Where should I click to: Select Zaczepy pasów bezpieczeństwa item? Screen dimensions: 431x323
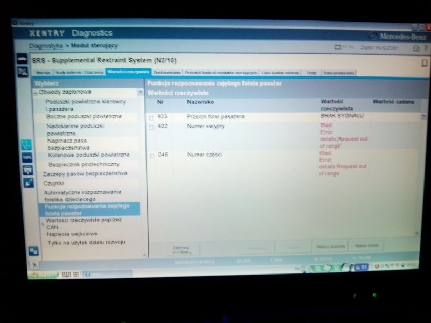(85, 174)
